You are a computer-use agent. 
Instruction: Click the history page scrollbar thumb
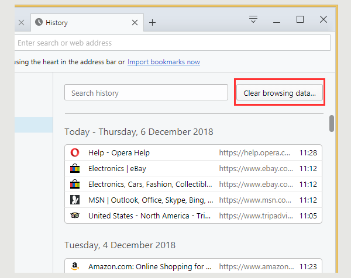(332, 123)
